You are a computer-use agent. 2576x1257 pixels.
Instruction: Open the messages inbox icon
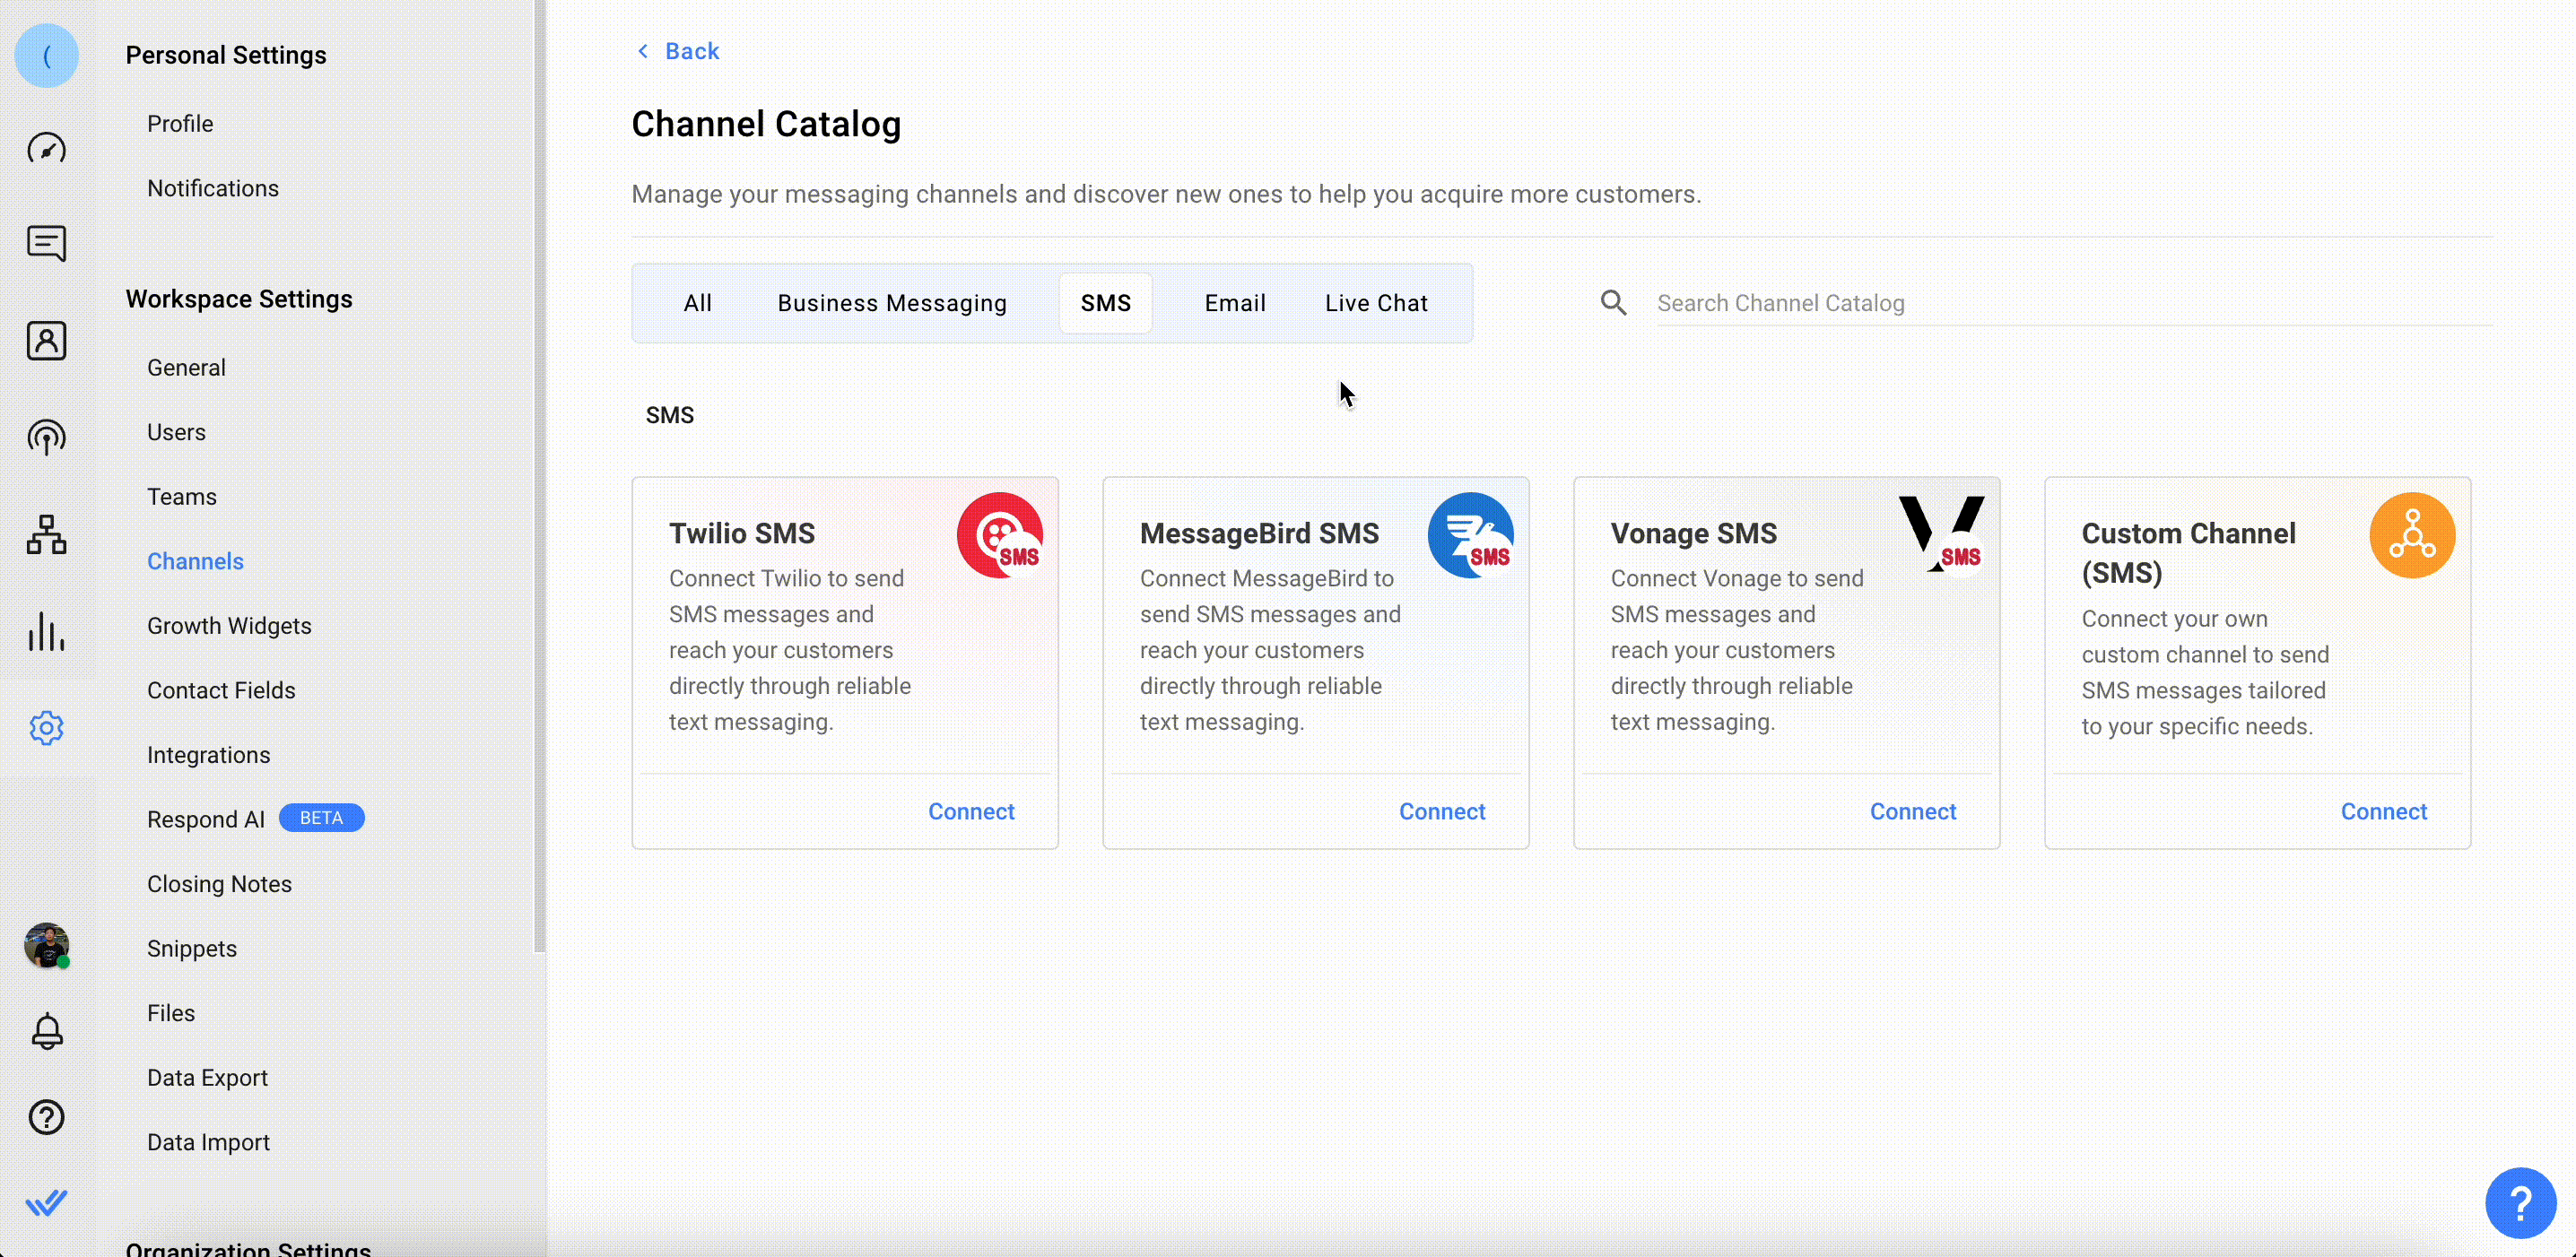[46, 243]
